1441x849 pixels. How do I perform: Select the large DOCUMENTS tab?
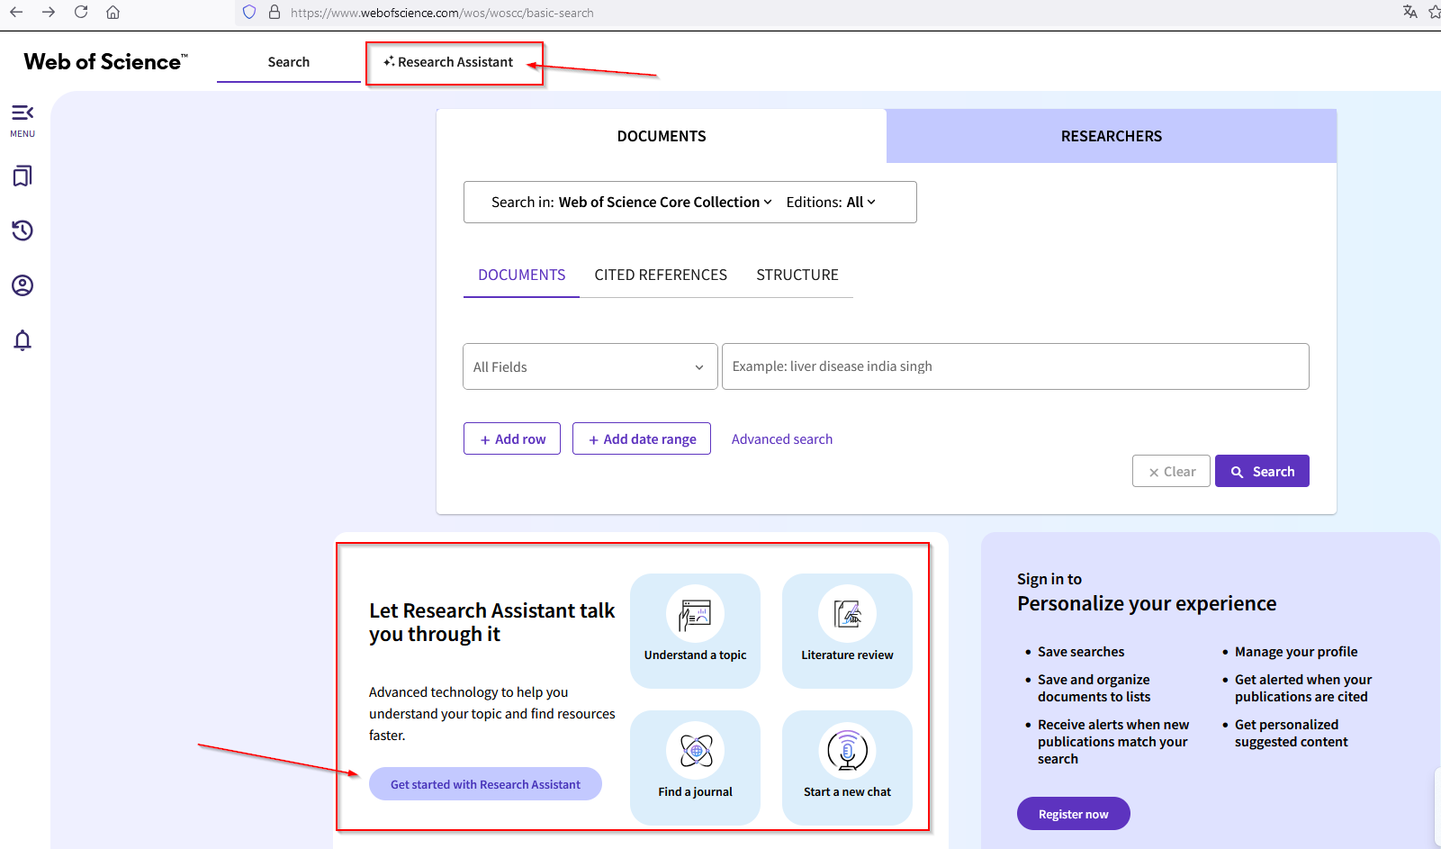tap(662, 136)
